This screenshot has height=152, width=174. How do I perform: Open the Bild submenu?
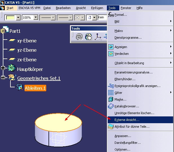pos(140,21)
